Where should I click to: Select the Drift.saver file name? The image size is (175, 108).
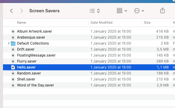click(x=26, y=49)
